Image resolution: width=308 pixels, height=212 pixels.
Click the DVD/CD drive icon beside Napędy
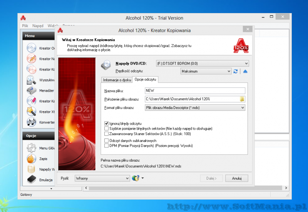coord(106,65)
